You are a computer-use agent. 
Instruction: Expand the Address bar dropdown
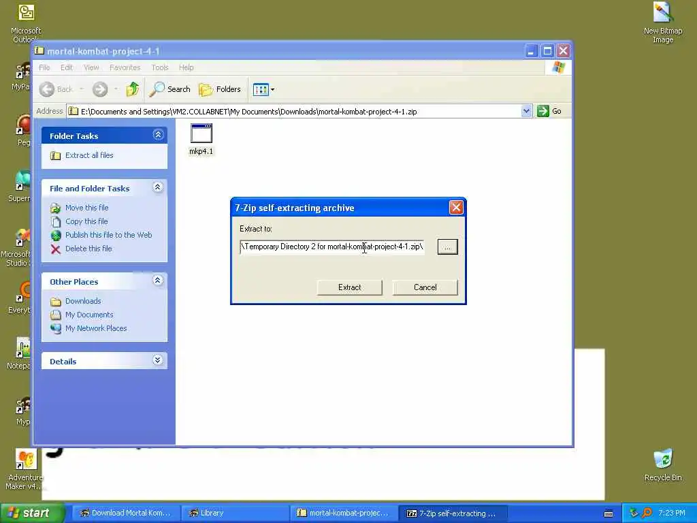(526, 111)
